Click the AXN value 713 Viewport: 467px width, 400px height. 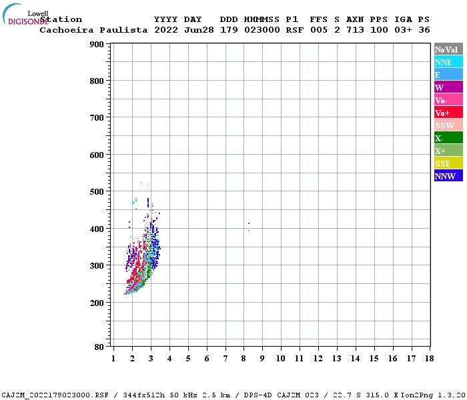click(x=355, y=30)
